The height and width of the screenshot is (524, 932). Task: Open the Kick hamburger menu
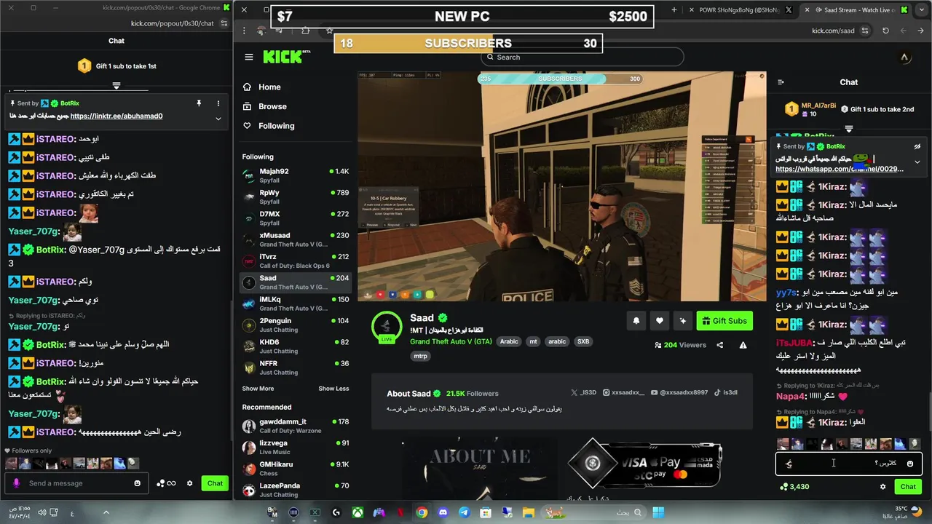(x=249, y=57)
